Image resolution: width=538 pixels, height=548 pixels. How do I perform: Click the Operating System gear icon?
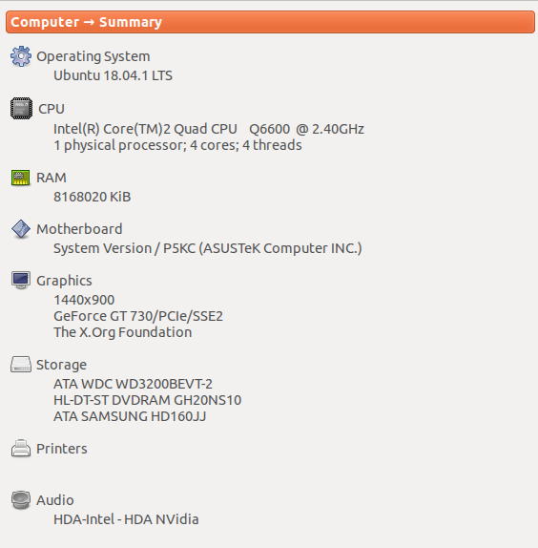pos(21,56)
